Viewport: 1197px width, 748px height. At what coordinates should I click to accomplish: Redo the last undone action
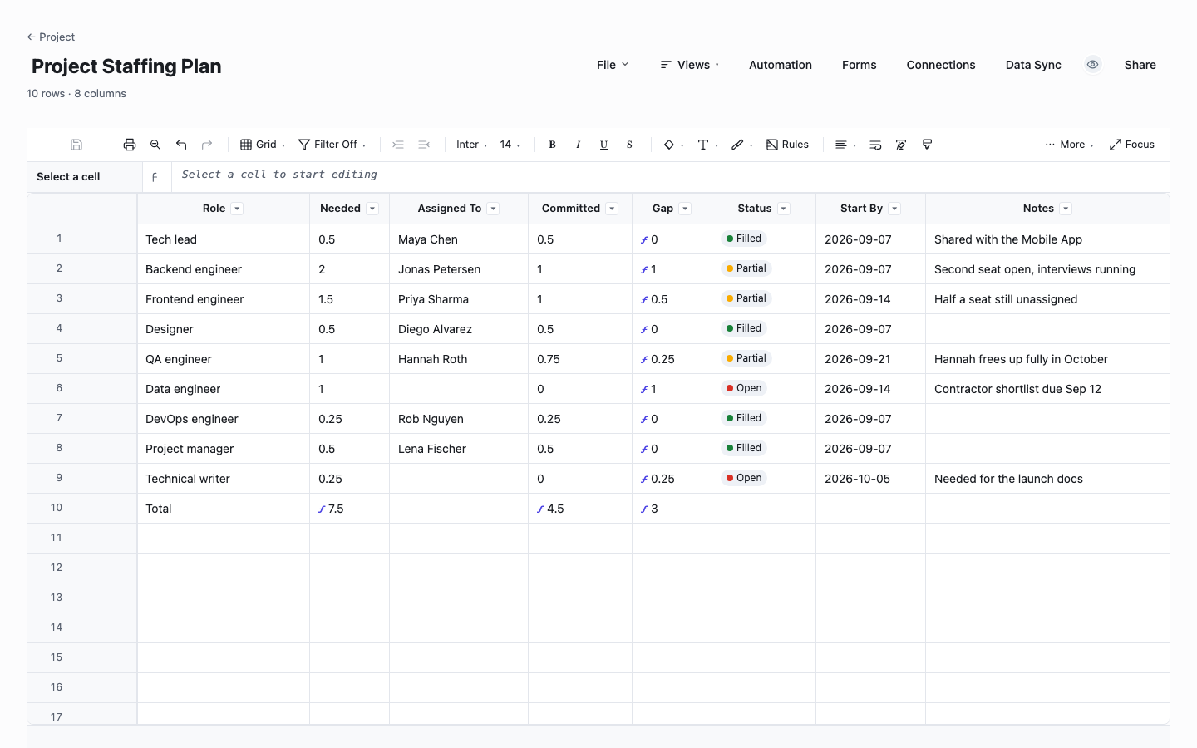pos(207,145)
